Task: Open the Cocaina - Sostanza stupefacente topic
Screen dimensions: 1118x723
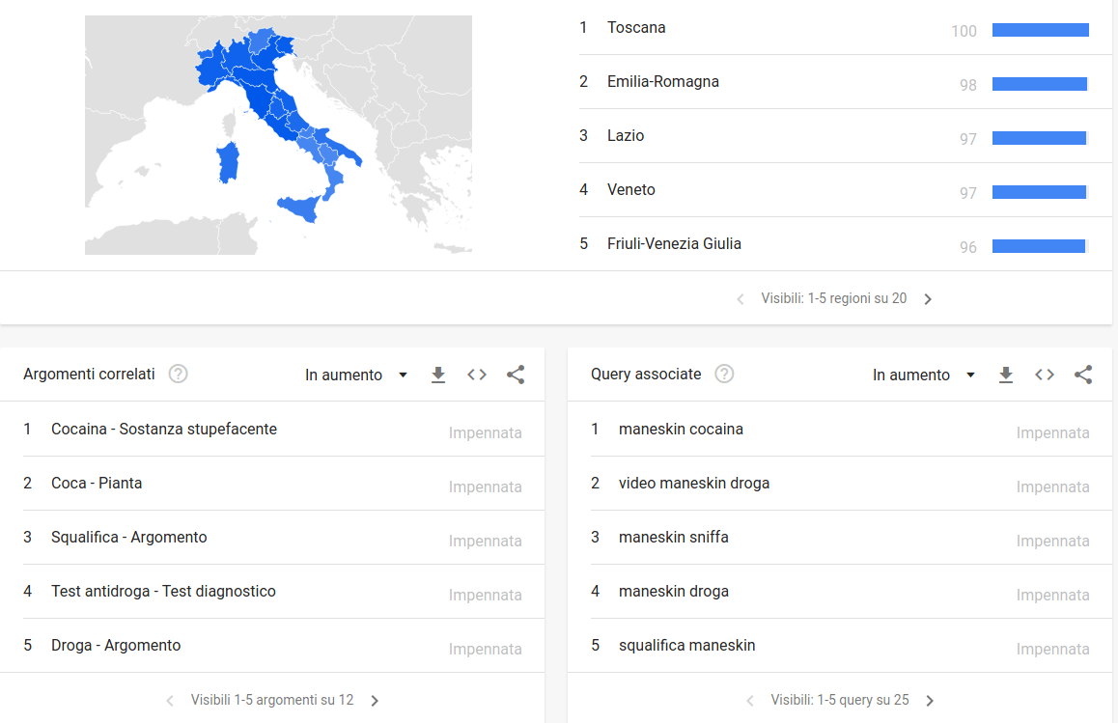Action: coord(164,430)
